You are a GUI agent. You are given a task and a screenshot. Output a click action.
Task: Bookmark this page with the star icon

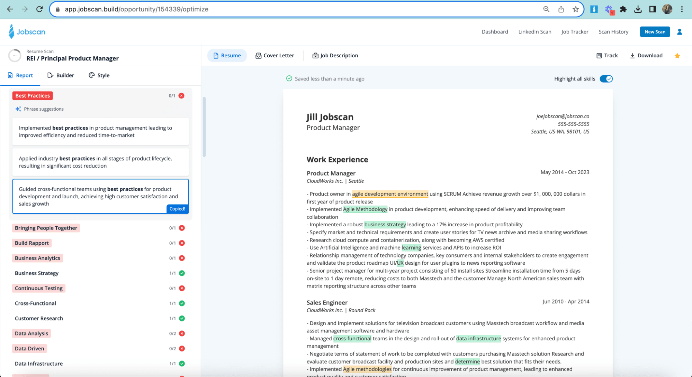(575, 9)
